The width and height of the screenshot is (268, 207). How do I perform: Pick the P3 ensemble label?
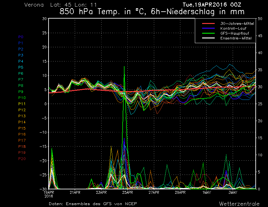[x=21, y=55]
